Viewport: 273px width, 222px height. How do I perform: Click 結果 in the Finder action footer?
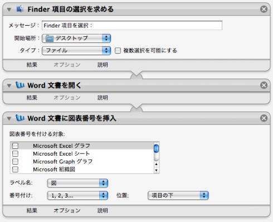tap(32, 65)
